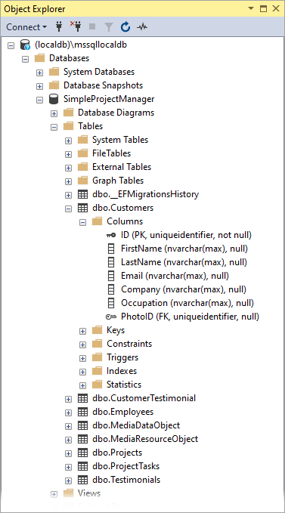Collapse the dbo.Customers table node

point(68,209)
